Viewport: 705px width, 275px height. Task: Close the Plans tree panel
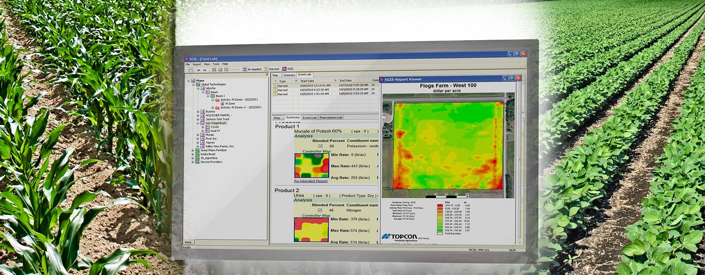click(x=267, y=75)
